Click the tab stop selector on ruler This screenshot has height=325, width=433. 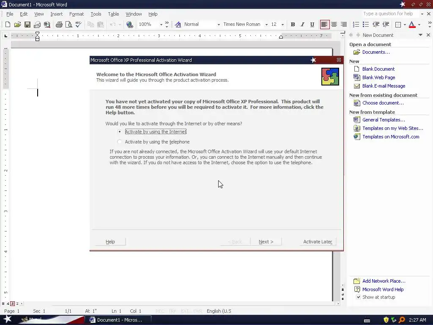pyautogui.click(x=6, y=36)
